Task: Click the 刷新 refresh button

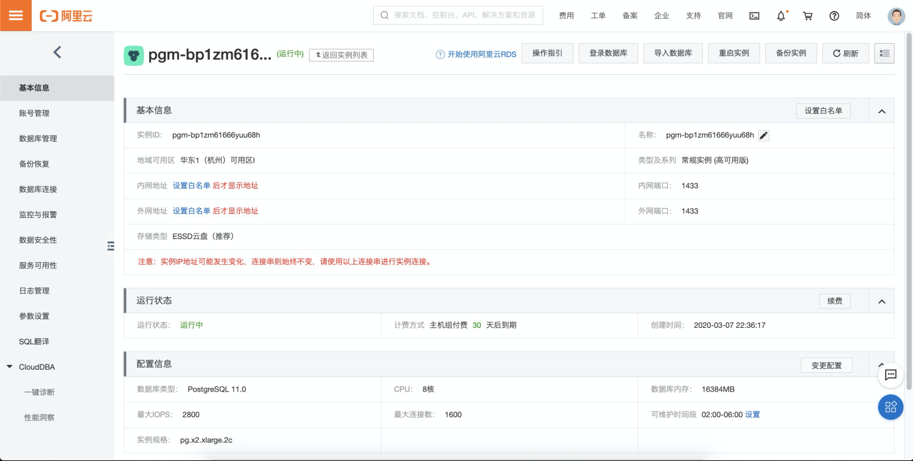Action: 845,54
